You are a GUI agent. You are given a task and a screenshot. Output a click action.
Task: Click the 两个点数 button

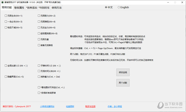(123, 83)
